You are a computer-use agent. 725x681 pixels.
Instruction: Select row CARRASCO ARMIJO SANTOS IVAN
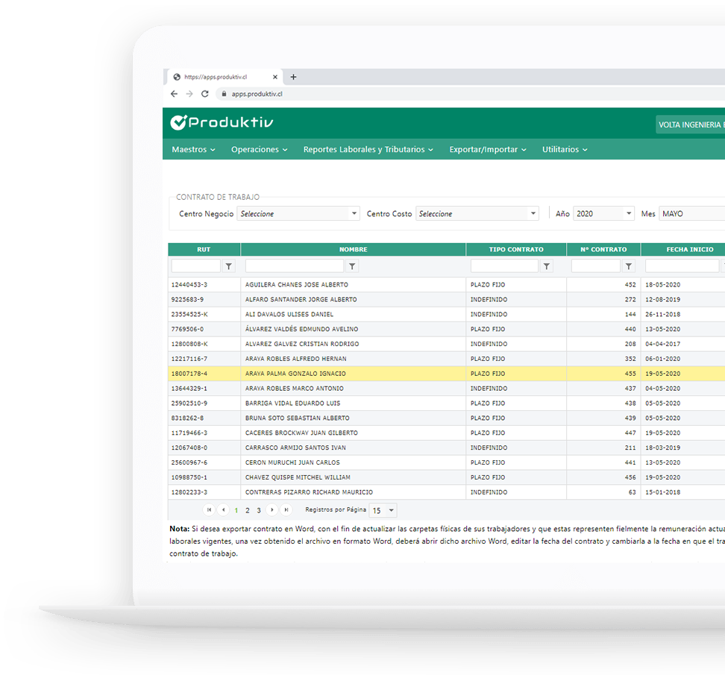(x=447, y=448)
